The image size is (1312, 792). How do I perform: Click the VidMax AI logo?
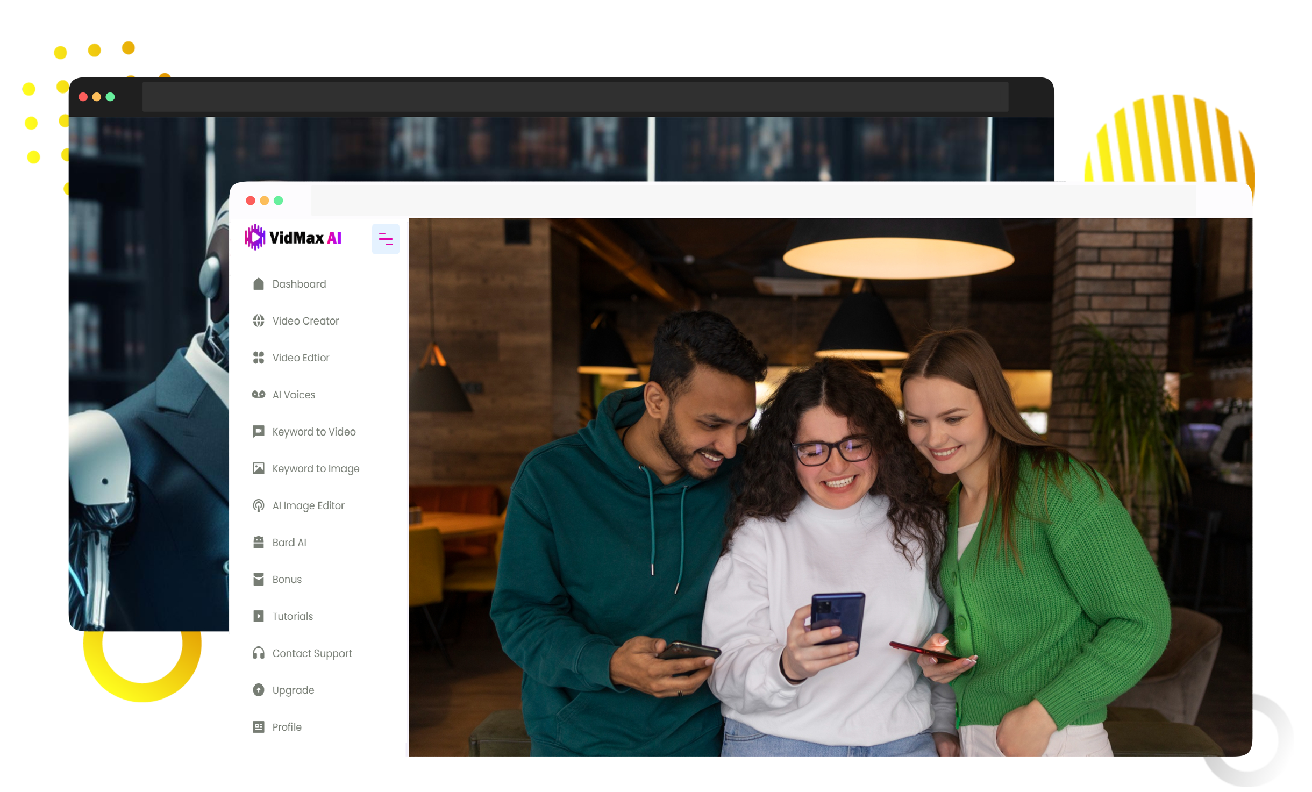[x=294, y=238]
